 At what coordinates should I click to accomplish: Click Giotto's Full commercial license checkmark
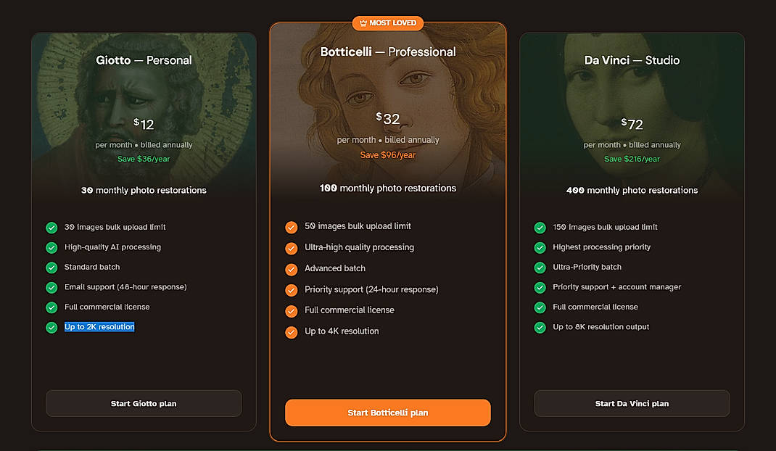[x=51, y=307]
